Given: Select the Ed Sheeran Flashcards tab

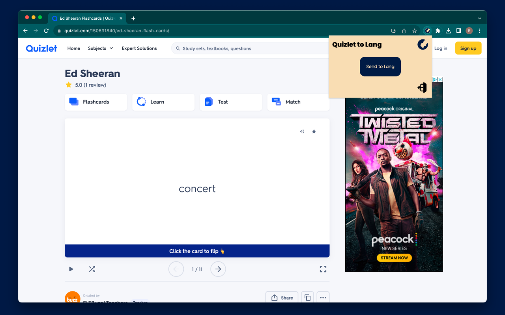Looking at the screenshot, I should pos(83,18).
